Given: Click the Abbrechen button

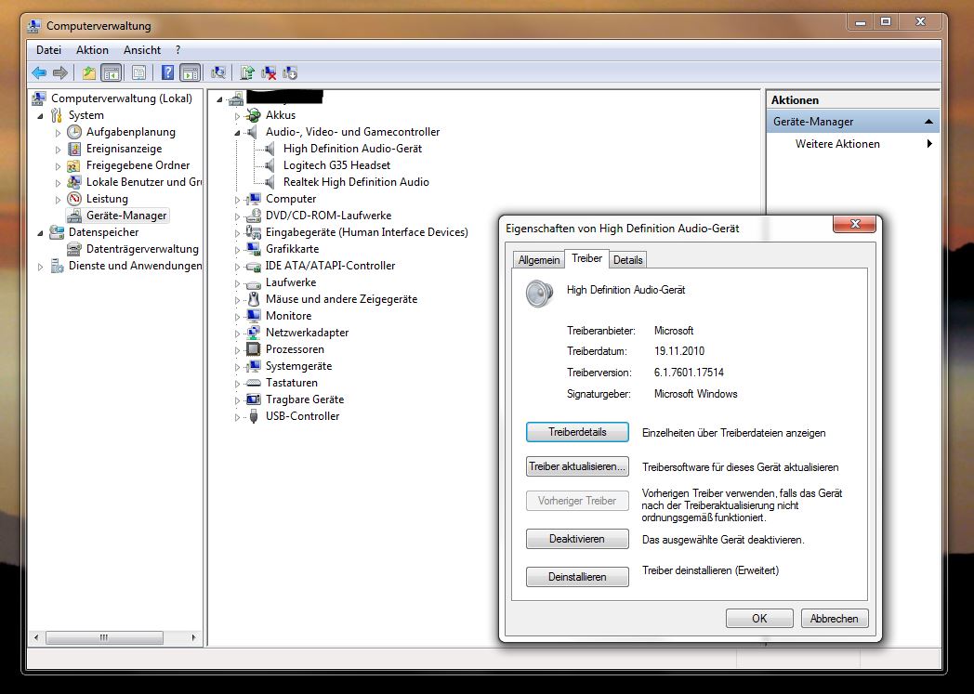Looking at the screenshot, I should coord(835,618).
